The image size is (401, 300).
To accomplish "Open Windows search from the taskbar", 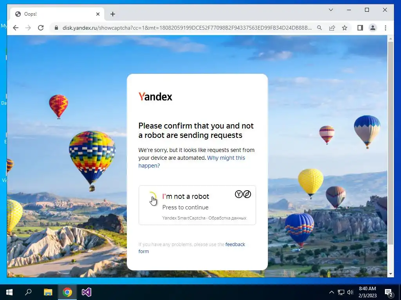I will (28, 292).
